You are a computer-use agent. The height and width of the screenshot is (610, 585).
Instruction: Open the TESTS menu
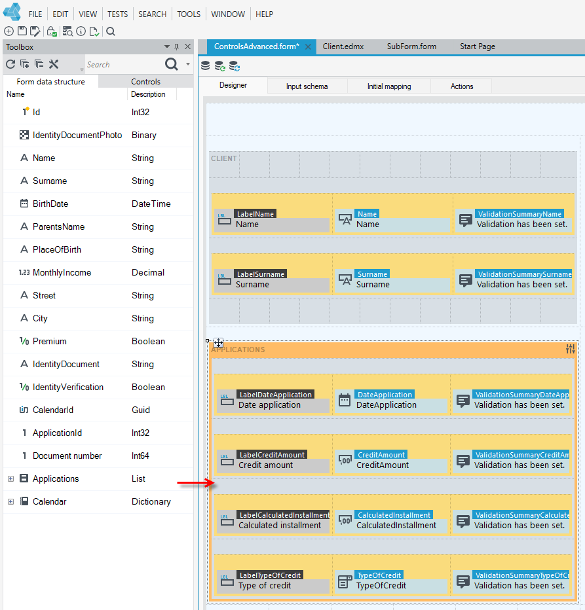118,14
